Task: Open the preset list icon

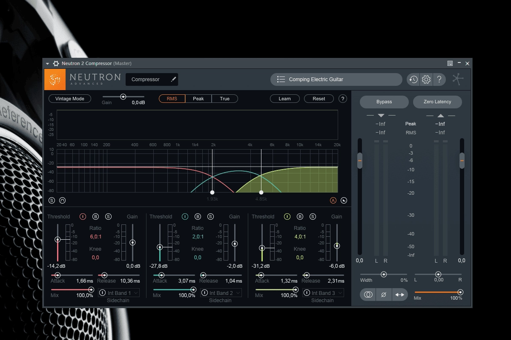Action: [281, 79]
